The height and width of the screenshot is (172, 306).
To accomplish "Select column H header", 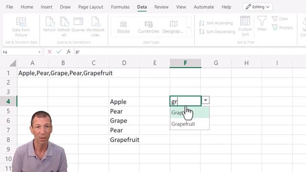I will [x=247, y=63].
